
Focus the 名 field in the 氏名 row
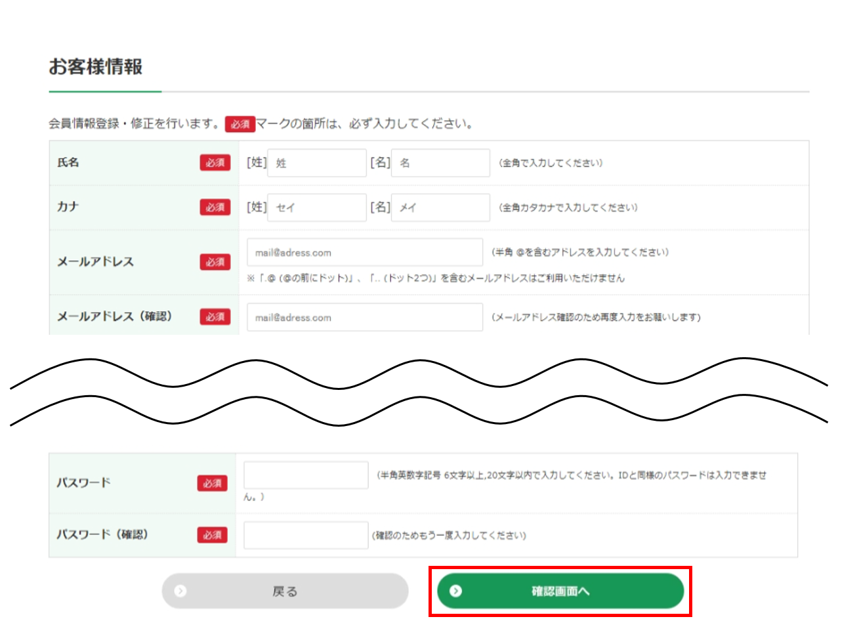click(x=440, y=163)
